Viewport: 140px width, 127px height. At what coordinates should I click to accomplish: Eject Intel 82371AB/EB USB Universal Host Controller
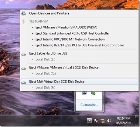pos(80,45)
